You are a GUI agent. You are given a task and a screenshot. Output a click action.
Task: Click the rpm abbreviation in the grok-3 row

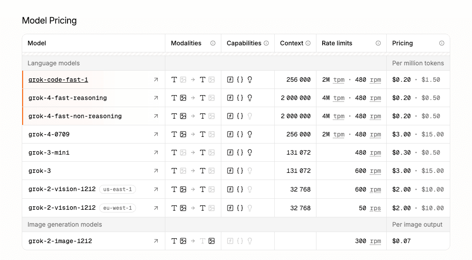coord(376,171)
